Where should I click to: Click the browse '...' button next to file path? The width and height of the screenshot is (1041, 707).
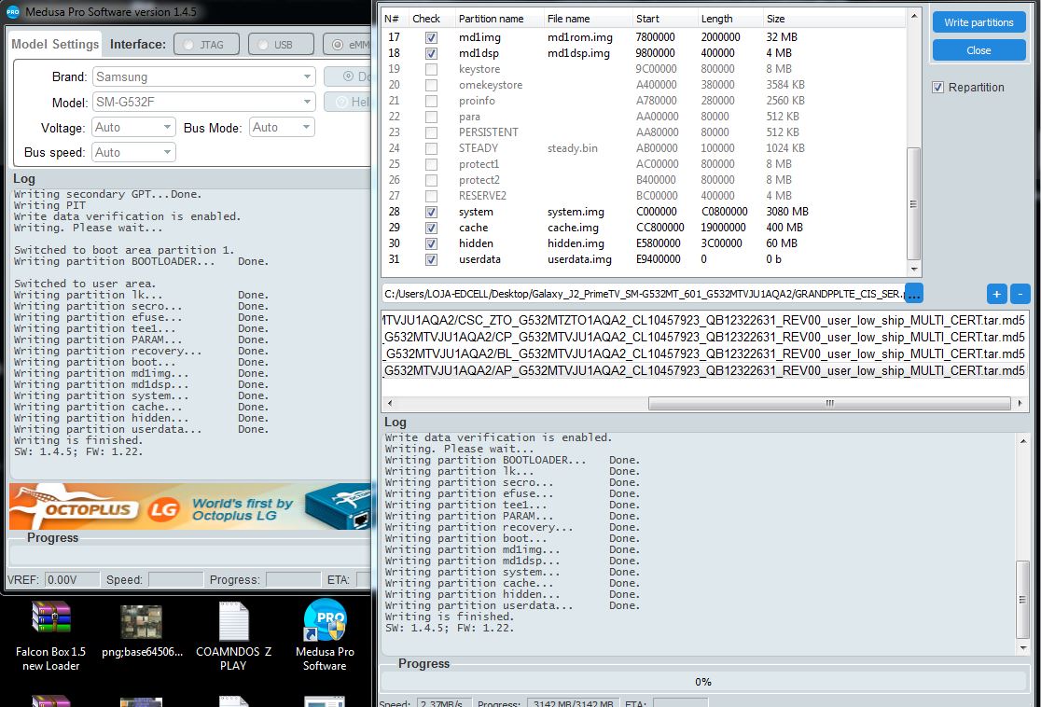[914, 294]
